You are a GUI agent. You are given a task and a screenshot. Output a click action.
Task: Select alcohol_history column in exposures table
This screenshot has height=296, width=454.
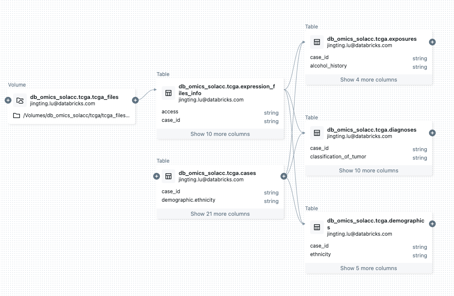[x=328, y=66]
